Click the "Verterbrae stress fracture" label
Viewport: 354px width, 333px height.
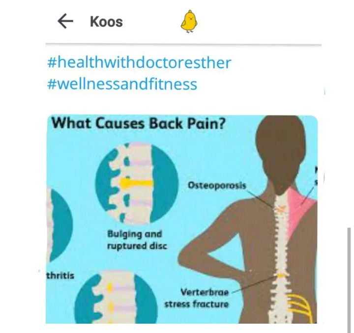click(x=197, y=298)
